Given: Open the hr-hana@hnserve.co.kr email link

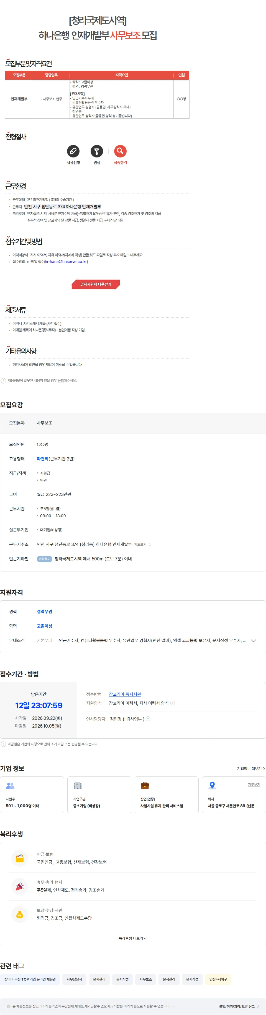Looking at the screenshot, I should point(66,262).
